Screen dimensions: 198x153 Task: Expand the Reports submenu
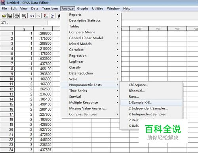[x=90, y=15]
